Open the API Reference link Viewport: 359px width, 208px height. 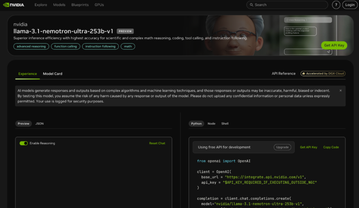pos(283,73)
